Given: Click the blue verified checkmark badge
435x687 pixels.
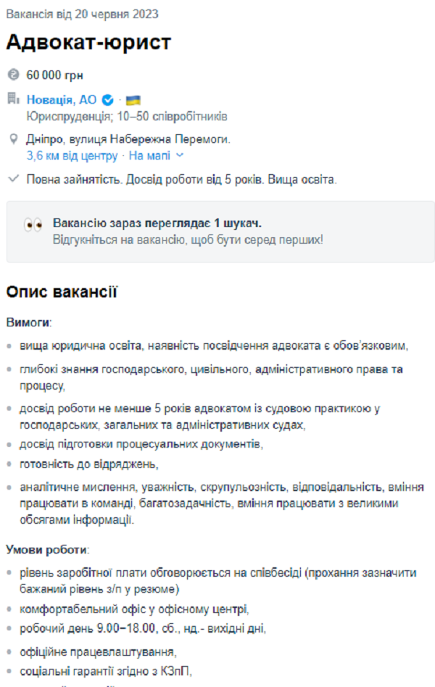Looking at the screenshot, I should coord(108,100).
